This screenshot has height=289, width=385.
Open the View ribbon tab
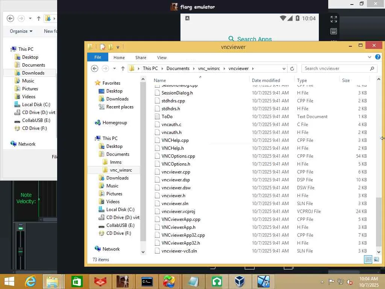(162, 58)
